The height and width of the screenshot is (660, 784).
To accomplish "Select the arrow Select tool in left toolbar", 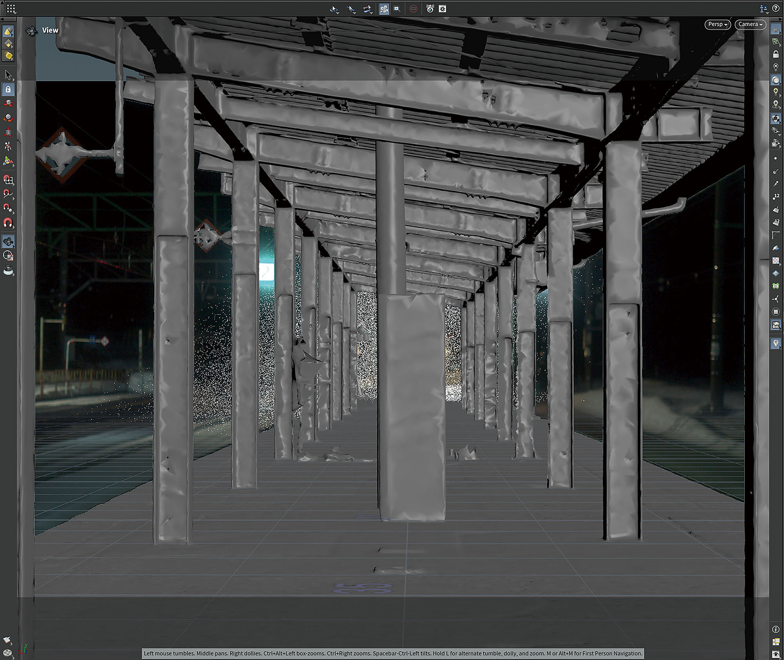I will click(x=8, y=74).
